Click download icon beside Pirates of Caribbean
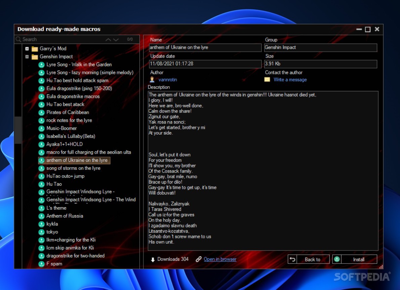The image size is (400, 290). click(x=41, y=112)
